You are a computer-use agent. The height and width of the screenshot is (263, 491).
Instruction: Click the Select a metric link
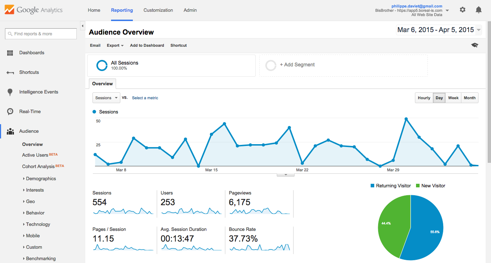(145, 98)
